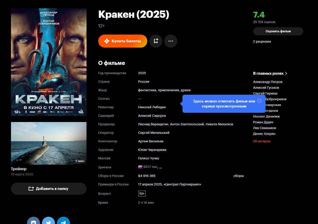Open director Николай Лебедев's page
Image resolution: width=318 pixels, height=224 pixels.
point(152,107)
